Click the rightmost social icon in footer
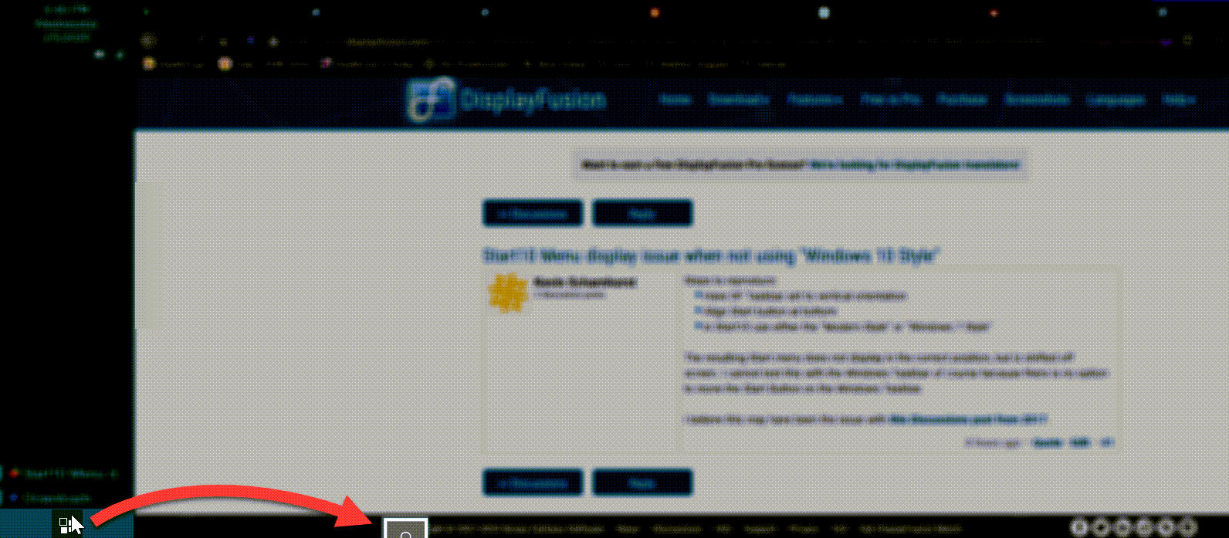Viewport: 1229px width, 538px height. tap(1188, 527)
